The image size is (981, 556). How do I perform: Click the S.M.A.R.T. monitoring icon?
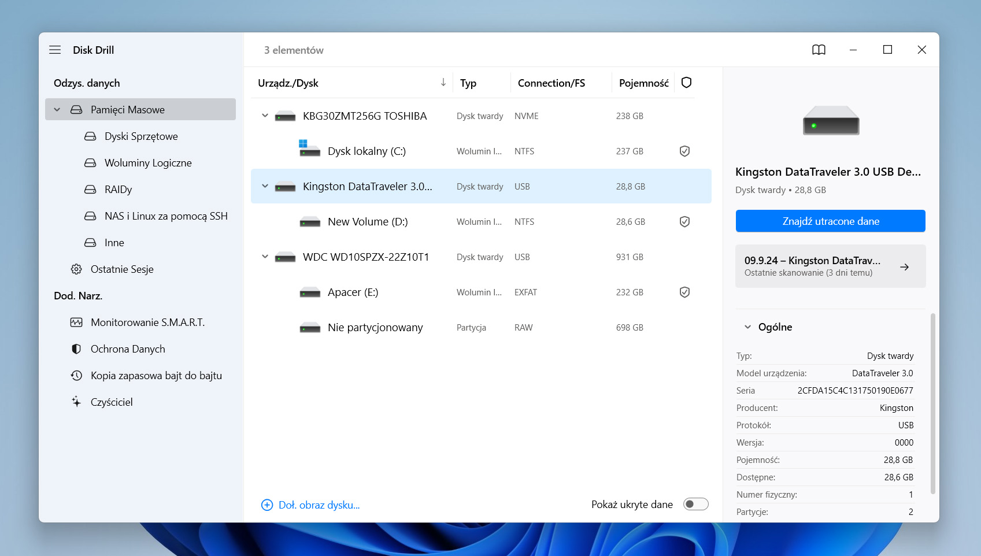pos(76,322)
